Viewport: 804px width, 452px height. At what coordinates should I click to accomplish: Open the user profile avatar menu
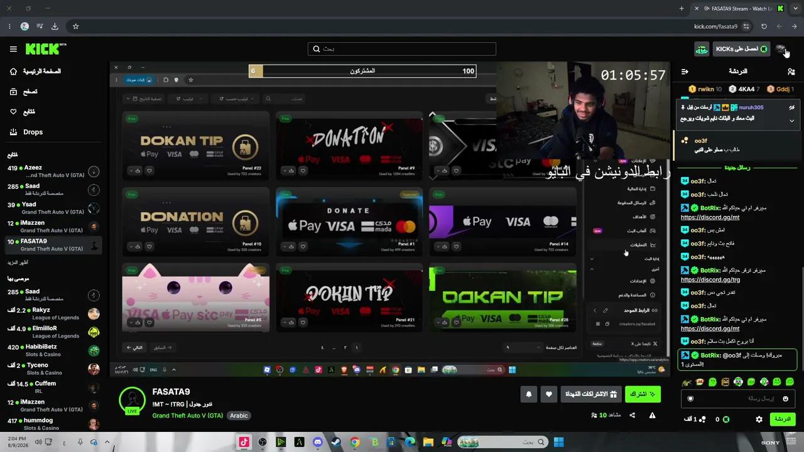click(x=781, y=49)
